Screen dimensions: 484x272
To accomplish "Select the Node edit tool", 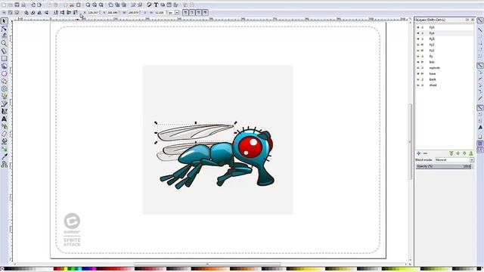I will pyautogui.click(x=4, y=29).
